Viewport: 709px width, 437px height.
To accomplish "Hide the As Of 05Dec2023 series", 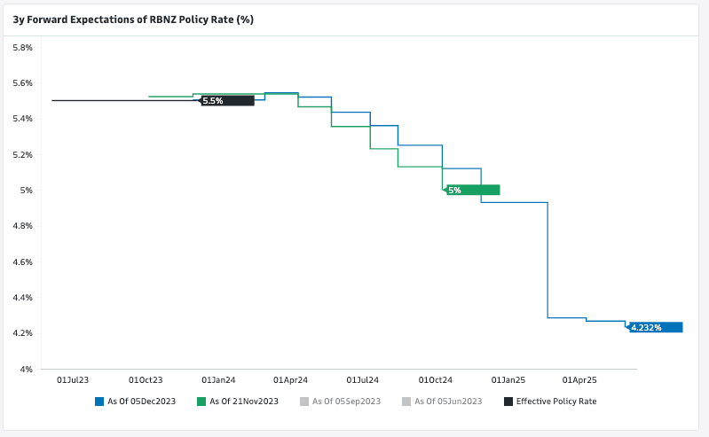I will (x=141, y=402).
